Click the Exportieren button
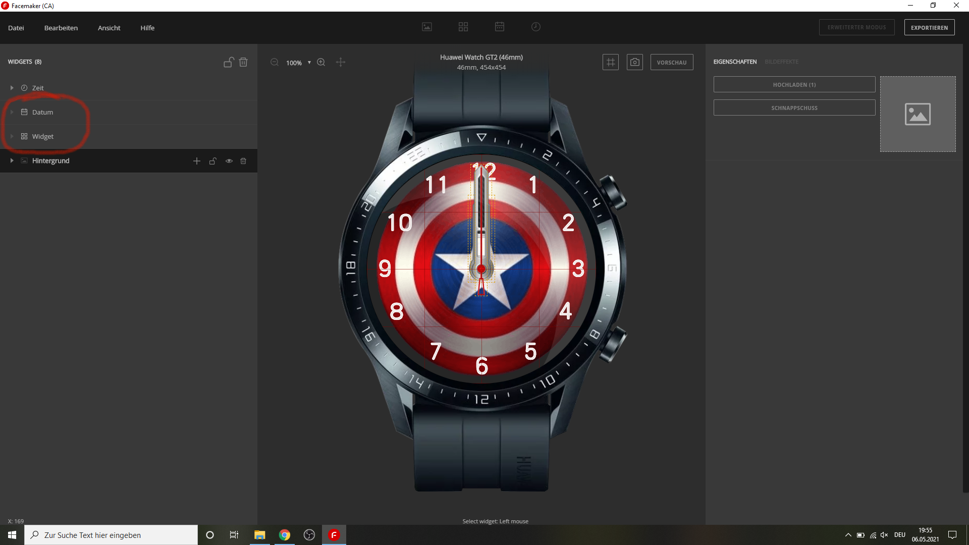Viewport: 969px width, 545px height. click(x=930, y=27)
